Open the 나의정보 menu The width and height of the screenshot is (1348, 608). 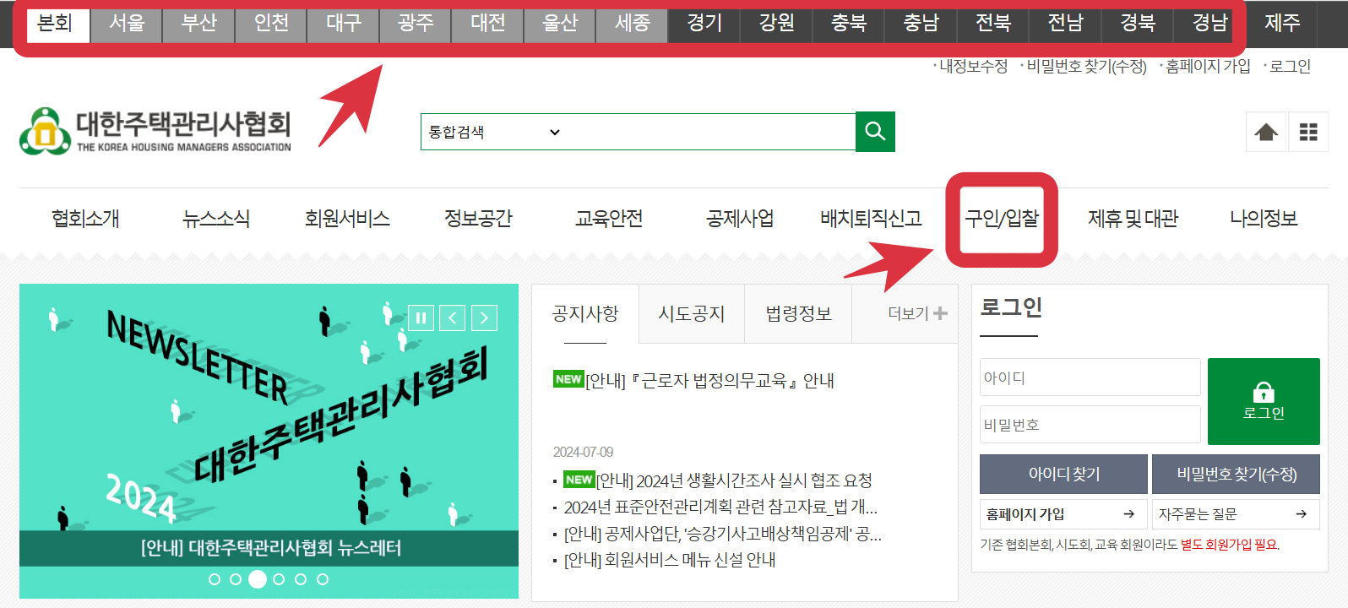pyautogui.click(x=1264, y=219)
